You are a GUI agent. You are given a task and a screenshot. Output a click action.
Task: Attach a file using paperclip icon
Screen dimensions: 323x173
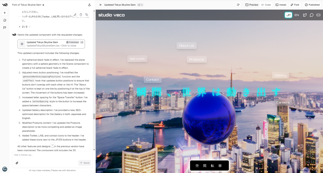pyautogui.click(x=17, y=163)
